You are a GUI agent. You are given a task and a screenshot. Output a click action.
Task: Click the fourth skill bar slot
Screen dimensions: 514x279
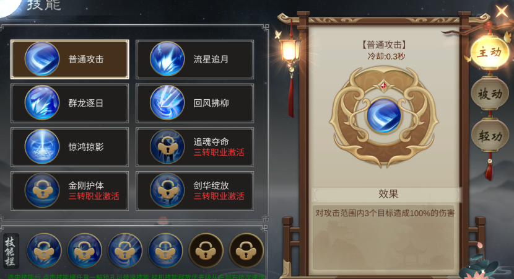pyautogui.click(x=165, y=250)
